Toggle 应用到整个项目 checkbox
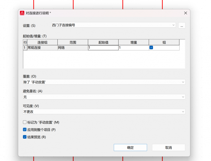 click(25, 130)
